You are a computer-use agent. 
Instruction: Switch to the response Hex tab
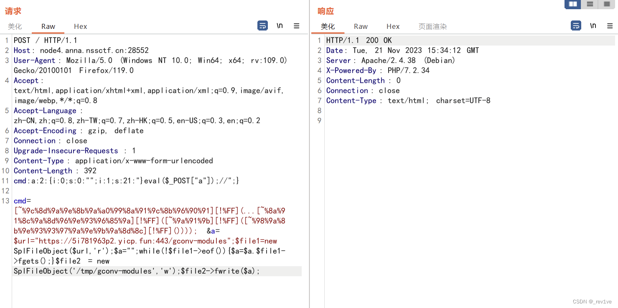click(393, 26)
